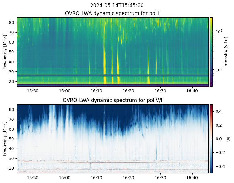Select the pol V/I dynamic spectrum title
This screenshot has height=183, width=234.
click(113, 100)
